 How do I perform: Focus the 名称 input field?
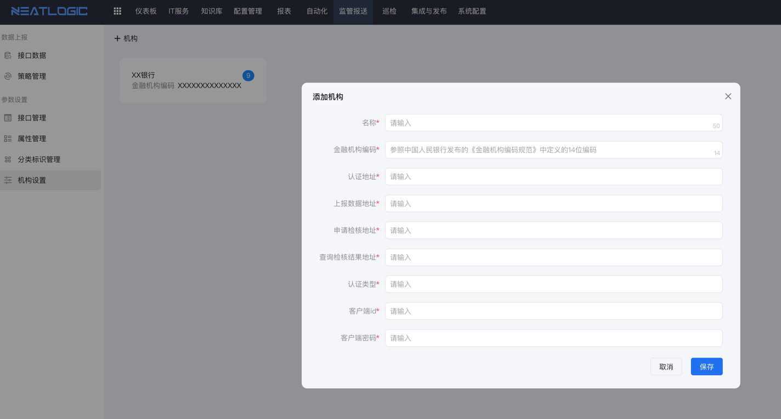pos(553,123)
